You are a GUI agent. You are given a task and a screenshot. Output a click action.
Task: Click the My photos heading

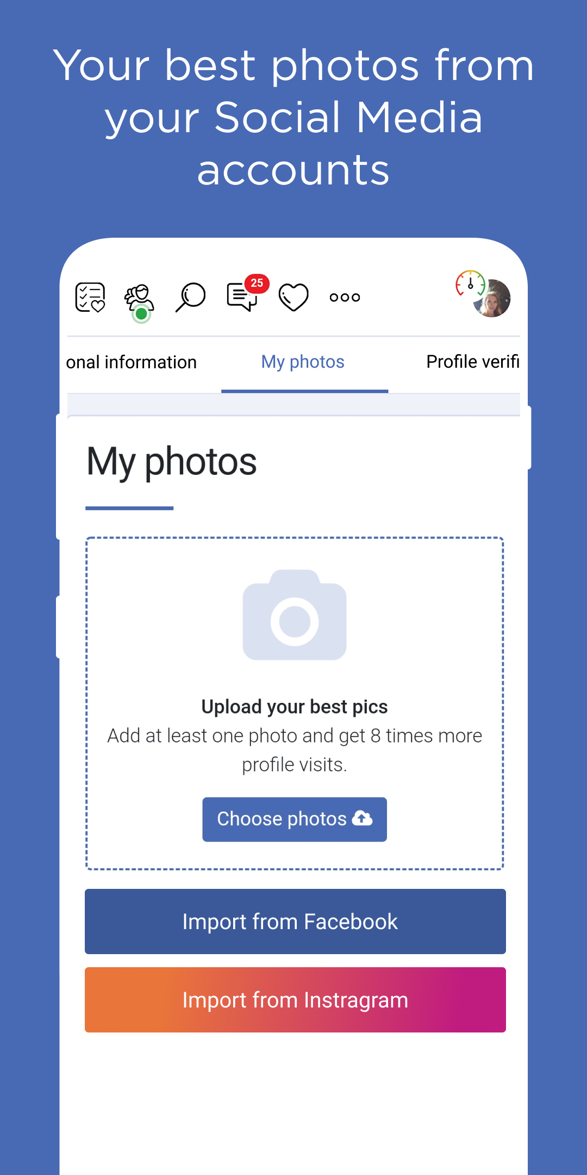(172, 462)
